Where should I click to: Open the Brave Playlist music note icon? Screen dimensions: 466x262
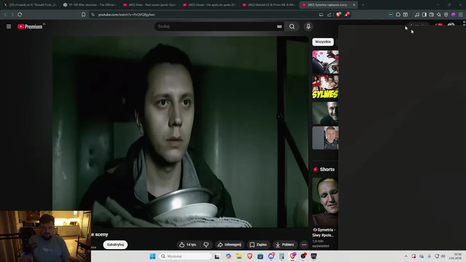(417, 15)
